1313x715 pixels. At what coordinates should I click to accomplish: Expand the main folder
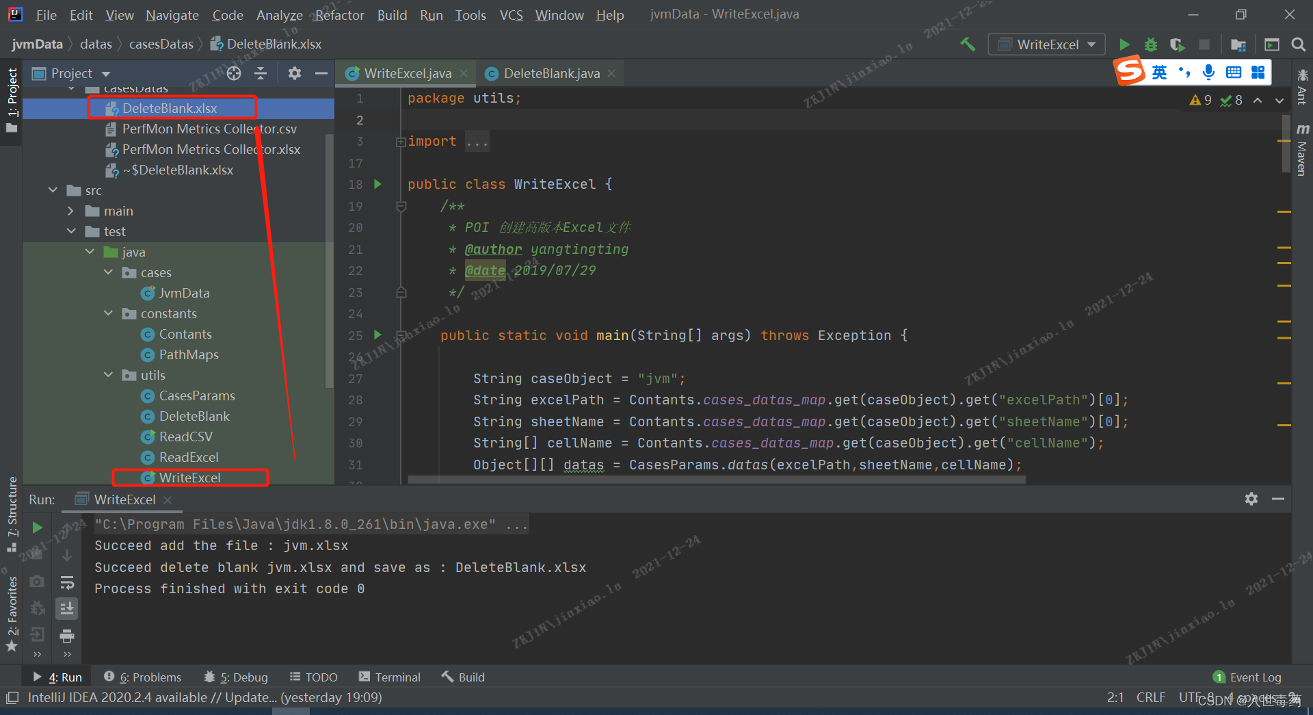click(71, 211)
